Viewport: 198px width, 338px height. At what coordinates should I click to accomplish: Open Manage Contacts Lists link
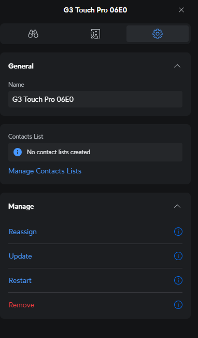point(45,171)
